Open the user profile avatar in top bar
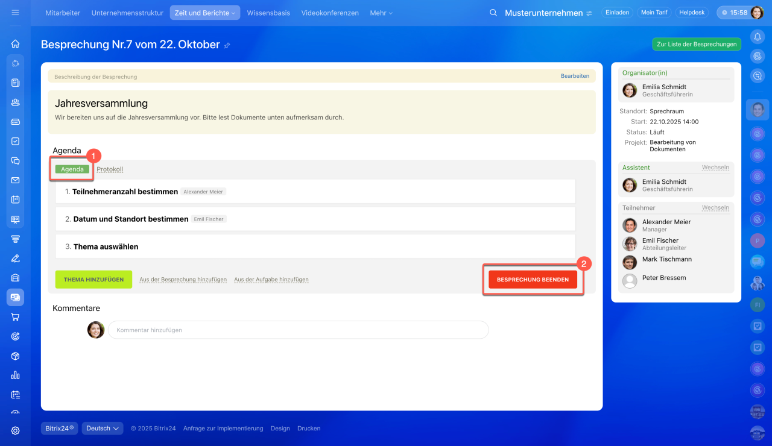Screen dimensions: 772x446 click(757, 13)
